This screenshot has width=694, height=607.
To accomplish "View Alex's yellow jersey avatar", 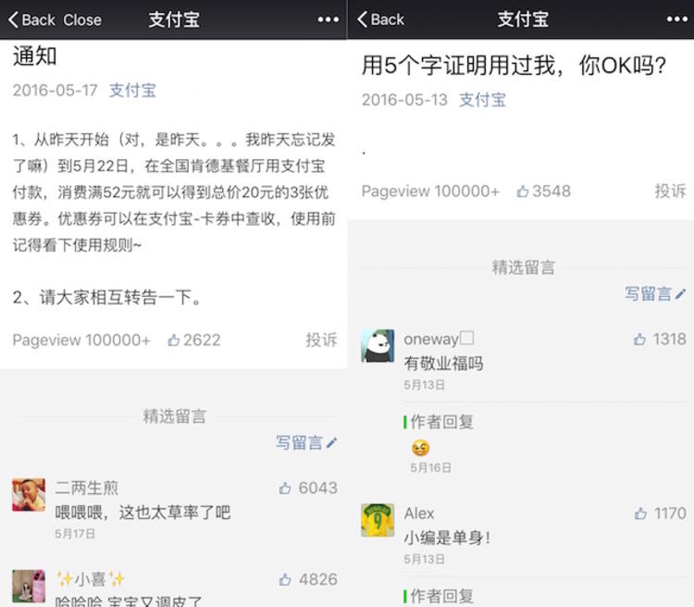I will tap(378, 520).
